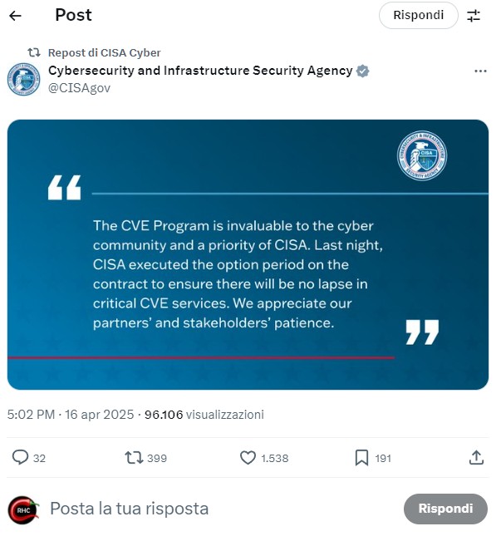Screen dimensions: 501x546
Task: Share the post using the share icon
Action: [476, 457]
